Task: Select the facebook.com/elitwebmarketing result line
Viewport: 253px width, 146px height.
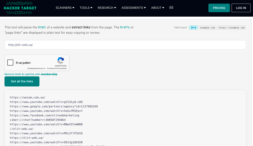Action: tap(44, 115)
